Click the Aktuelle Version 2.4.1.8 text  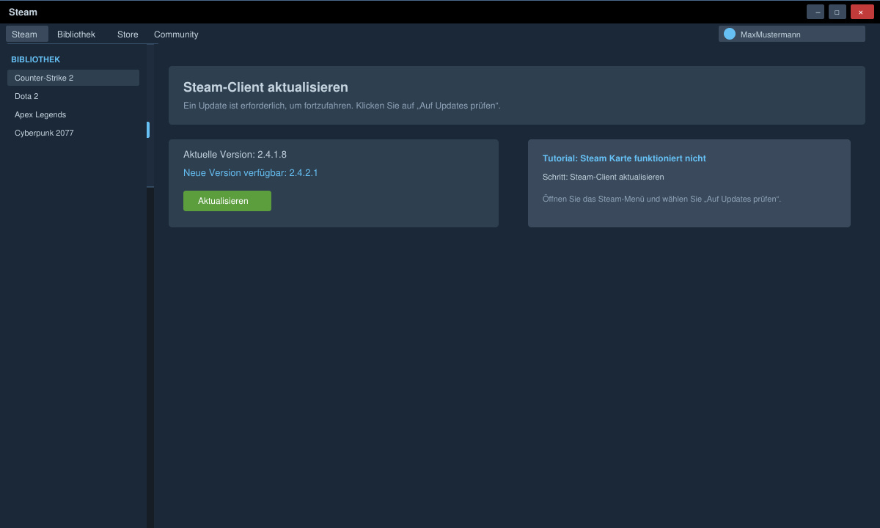tap(235, 155)
